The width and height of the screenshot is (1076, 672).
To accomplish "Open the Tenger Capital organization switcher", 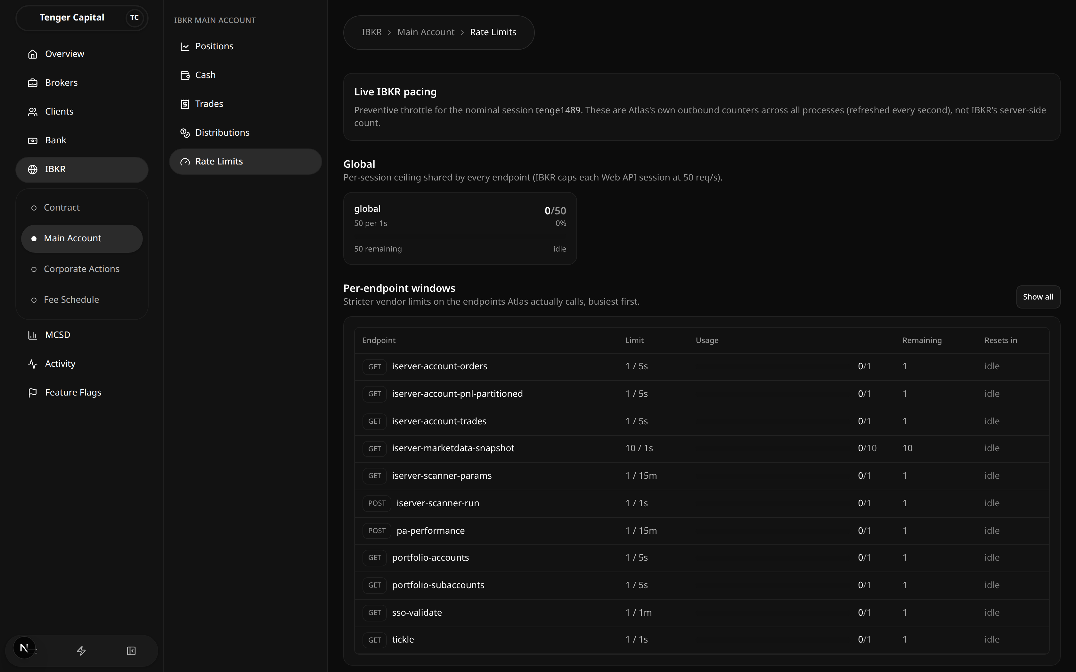I will pyautogui.click(x=82, y=18).
